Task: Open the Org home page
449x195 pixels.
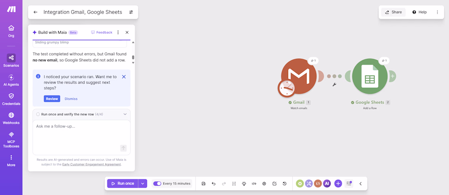Action: pyautogui.click(x=11, y=31)
